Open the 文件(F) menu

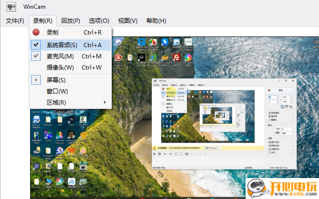pos(15,21)
